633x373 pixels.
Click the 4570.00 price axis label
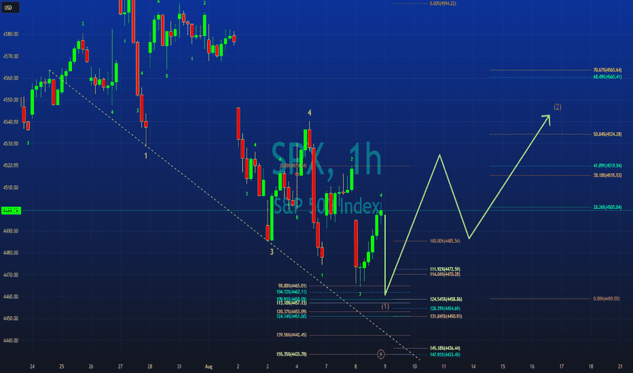click(x=10, y=56)
